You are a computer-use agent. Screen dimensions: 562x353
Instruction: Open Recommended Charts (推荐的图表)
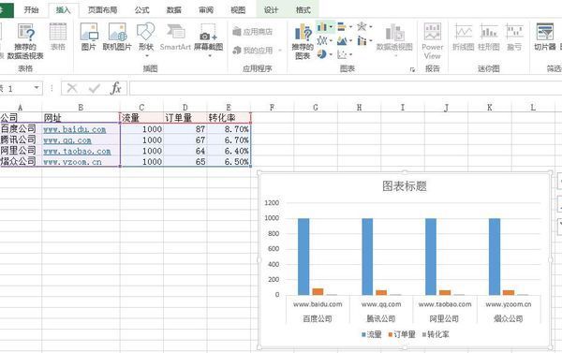tap(303, 41)
